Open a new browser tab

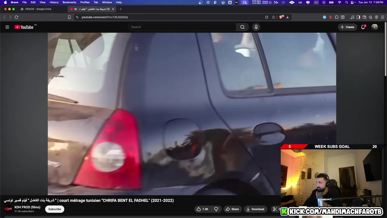point(120,9)
